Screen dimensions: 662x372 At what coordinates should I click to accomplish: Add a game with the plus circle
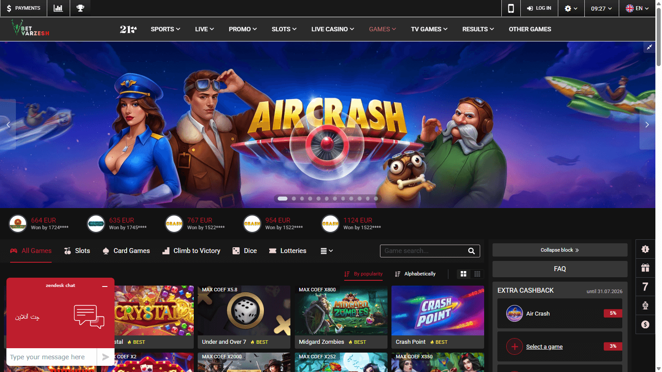tap(515, 346)
